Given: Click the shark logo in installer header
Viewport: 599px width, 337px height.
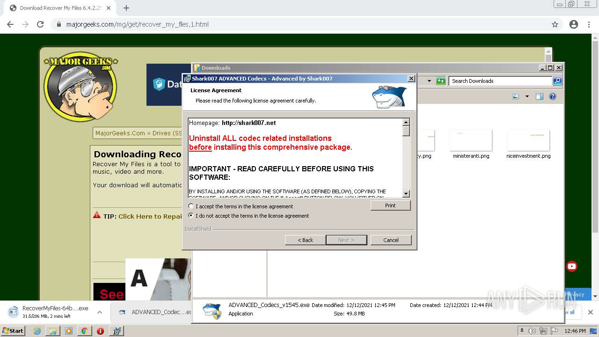Looking at the screenshot, I should [x=389, y=97].
